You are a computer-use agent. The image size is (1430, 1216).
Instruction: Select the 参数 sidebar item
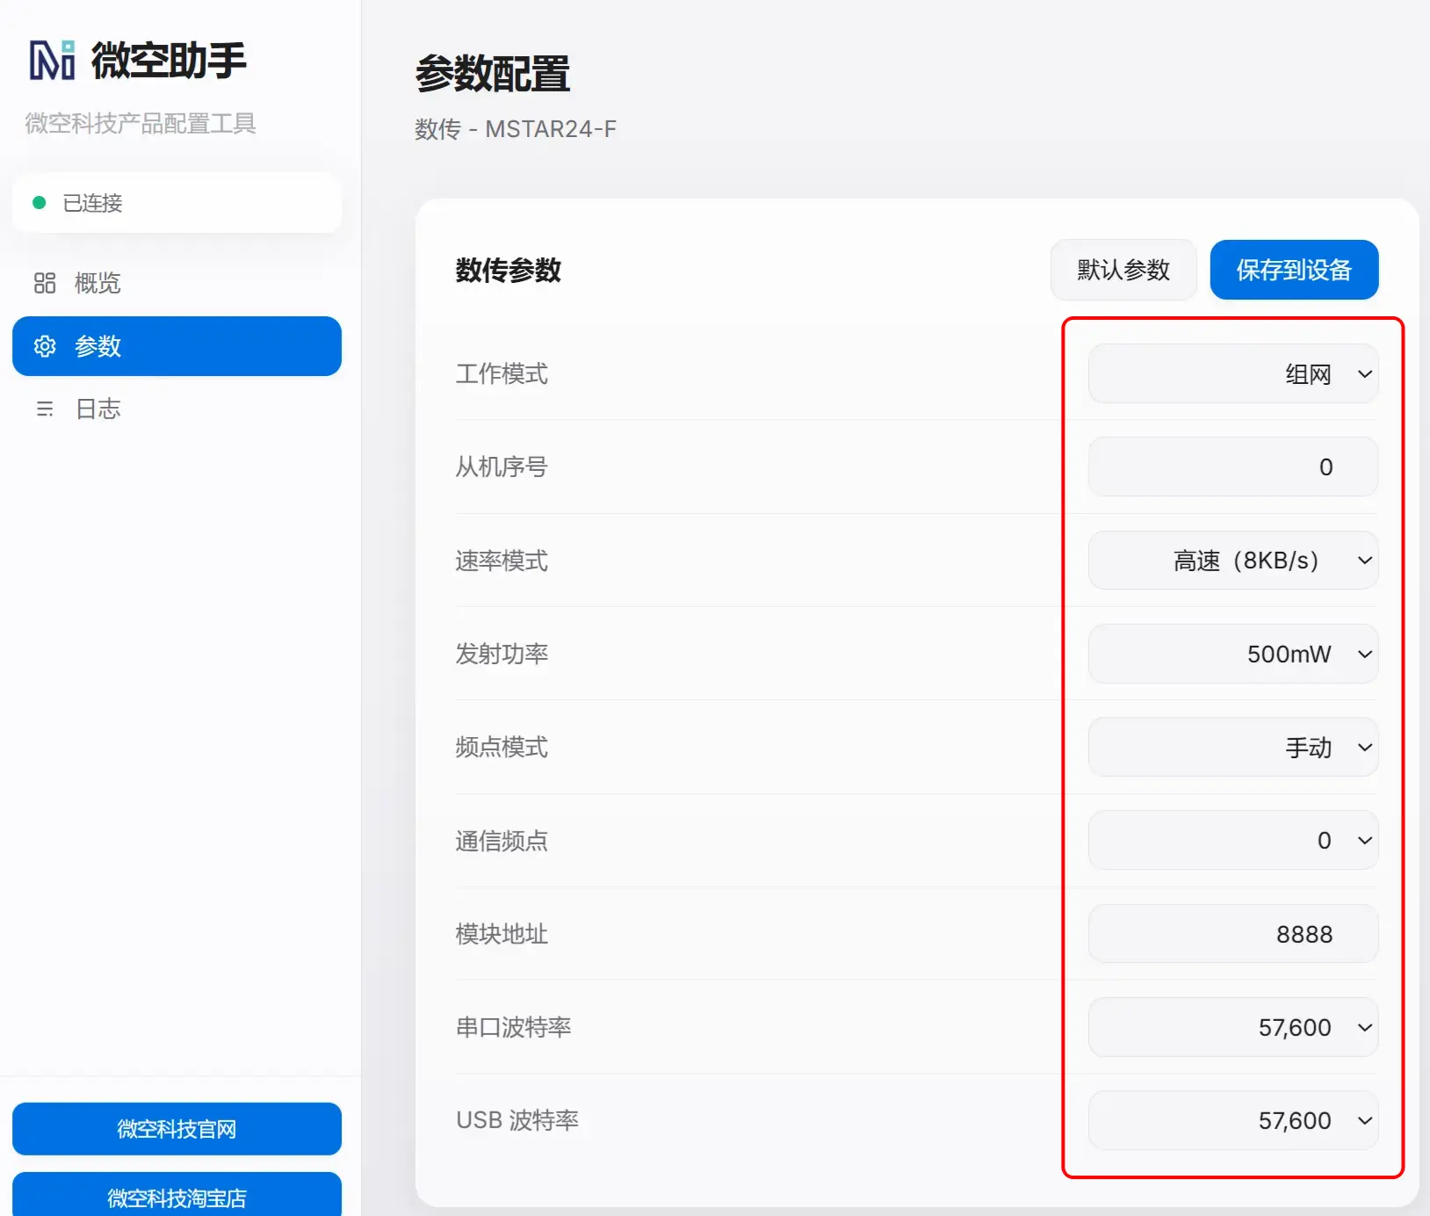coord(177,346)
